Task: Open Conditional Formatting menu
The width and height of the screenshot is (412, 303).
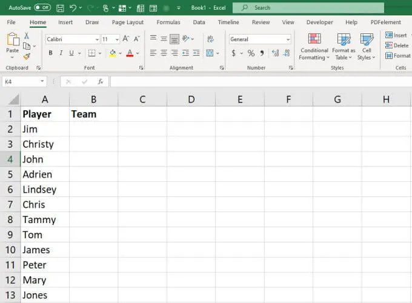Action: tap(314, 46)
